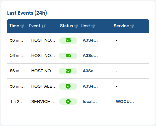This screenshot has height=126, width=156.
Task: Open the A3Se... host link in the third row
Action: pos(90,71)
